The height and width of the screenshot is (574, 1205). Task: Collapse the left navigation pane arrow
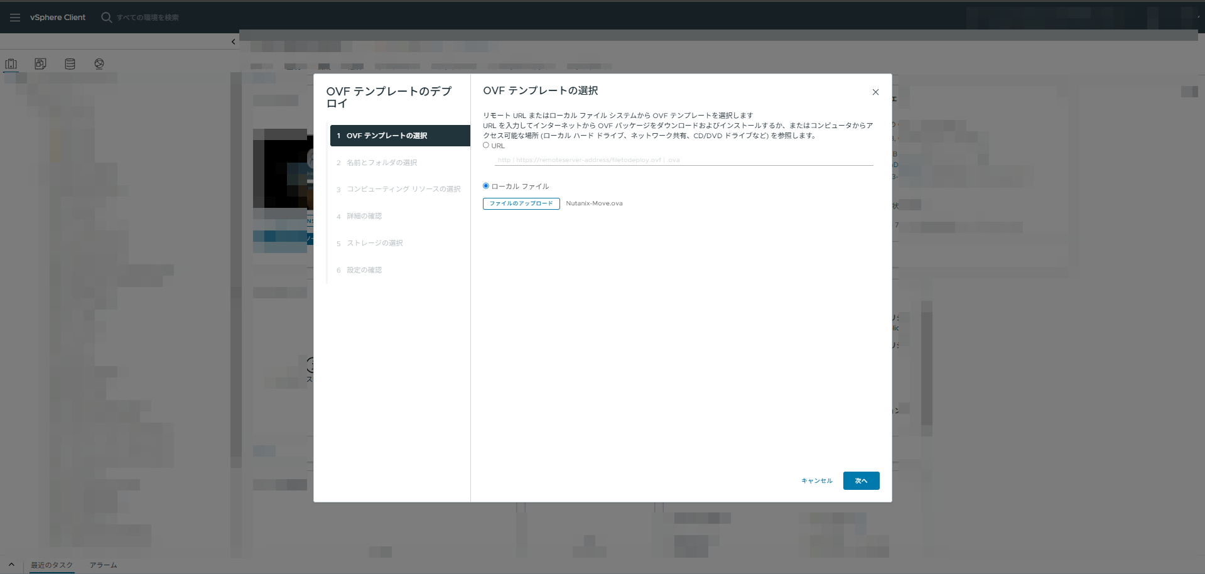tap(234, 42)
